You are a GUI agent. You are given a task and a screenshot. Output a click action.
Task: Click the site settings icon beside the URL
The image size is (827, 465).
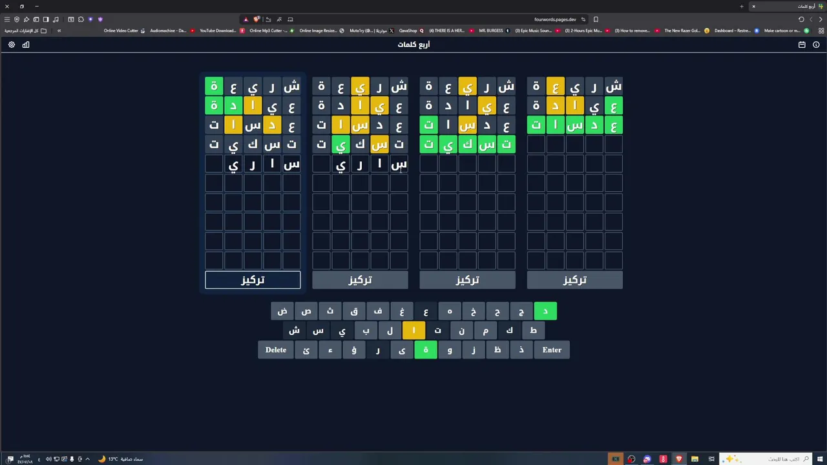pos(583,19)
